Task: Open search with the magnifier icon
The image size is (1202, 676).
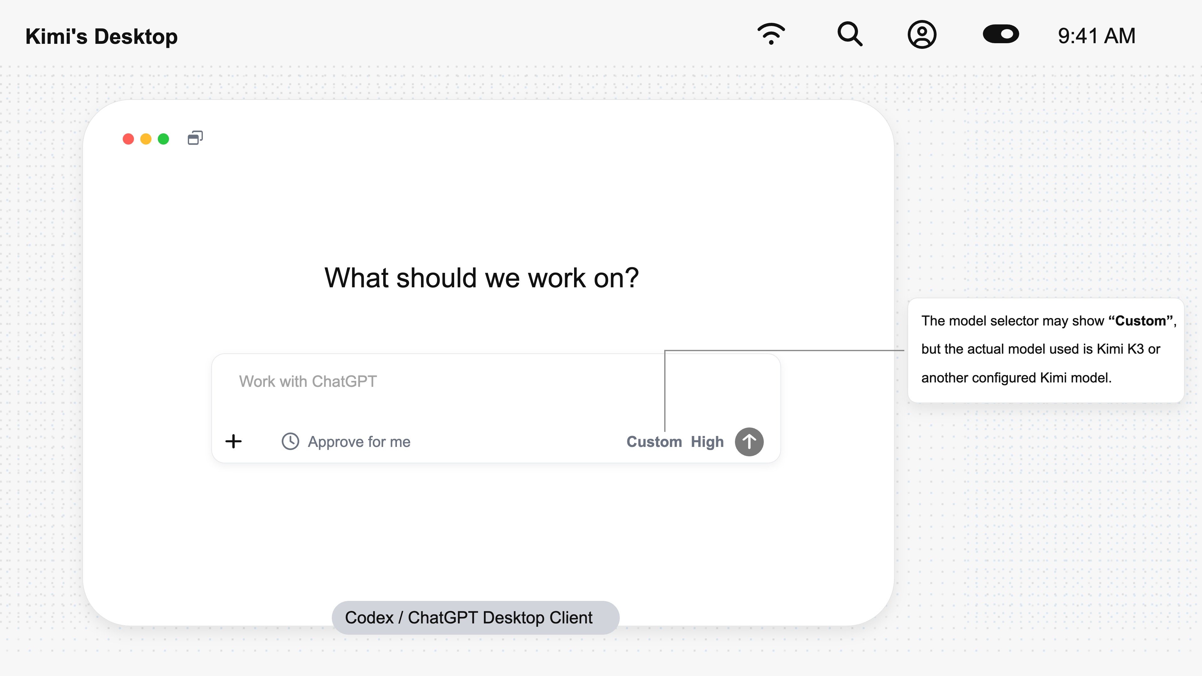Action: (850, 34)
